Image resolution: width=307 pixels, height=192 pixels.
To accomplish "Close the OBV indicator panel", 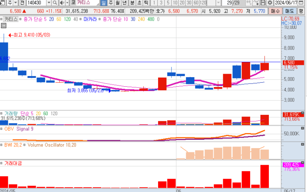I will pyautogui.click(x=303, y=128).
